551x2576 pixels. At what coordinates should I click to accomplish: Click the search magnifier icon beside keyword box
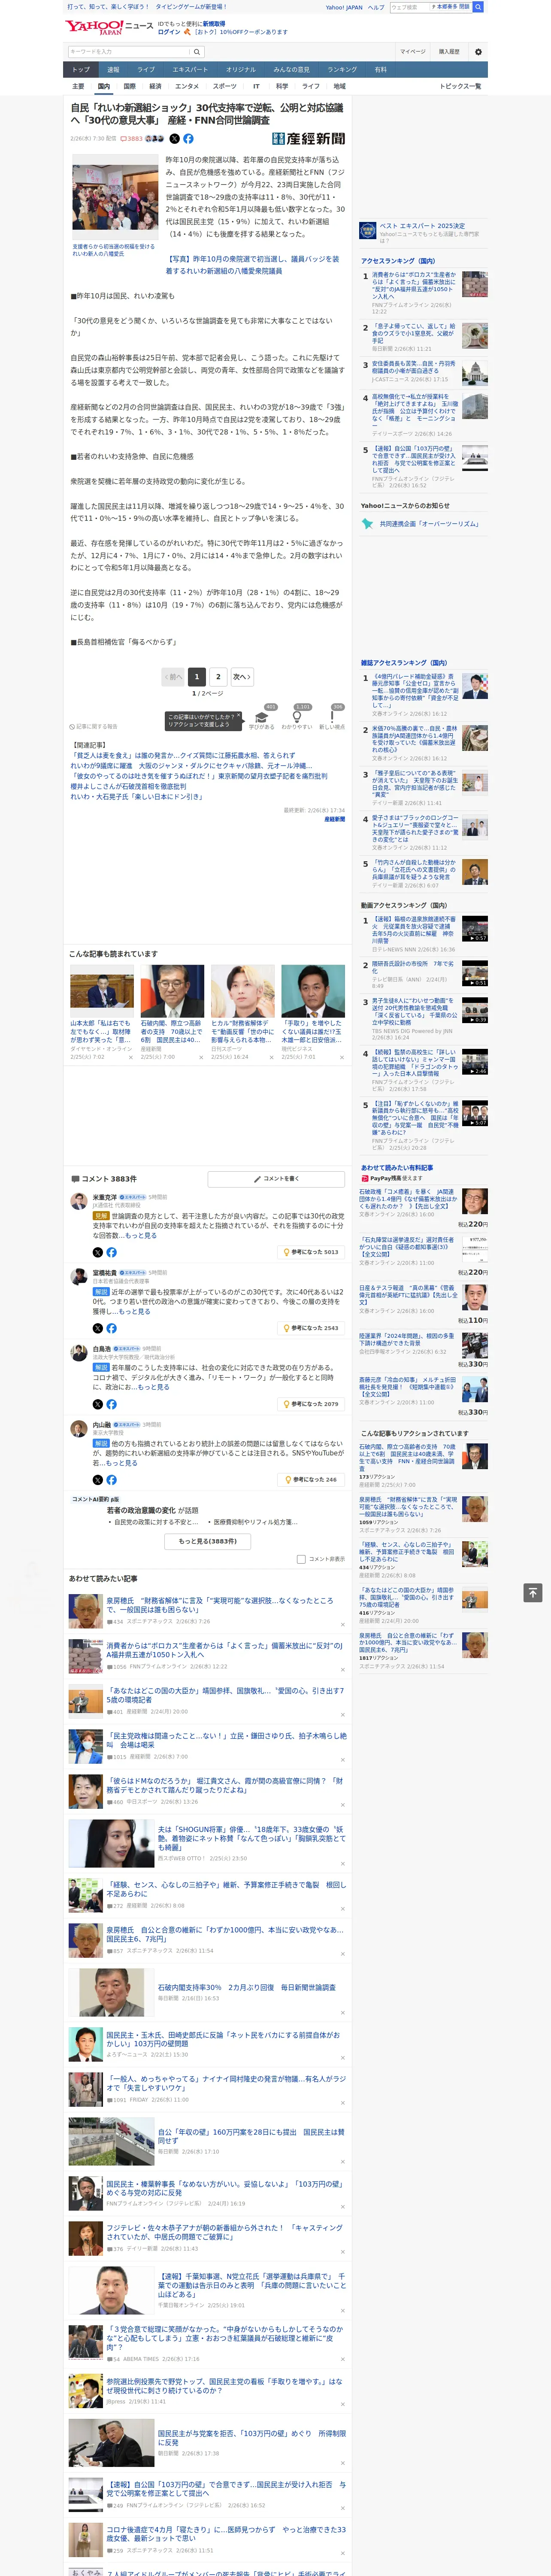198,51
